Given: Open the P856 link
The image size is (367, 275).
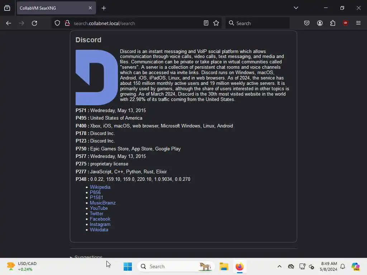Looking at the screenshot, I should coord(95,192).
